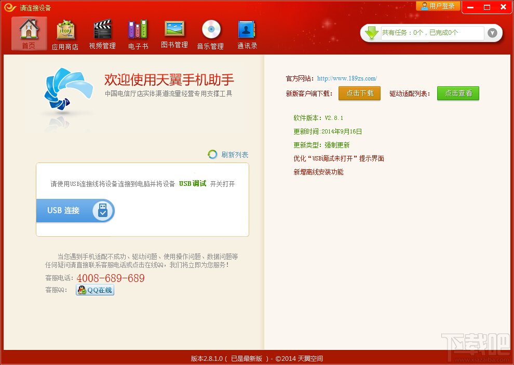Click the phone number 4008-689-689

(111, 278)
